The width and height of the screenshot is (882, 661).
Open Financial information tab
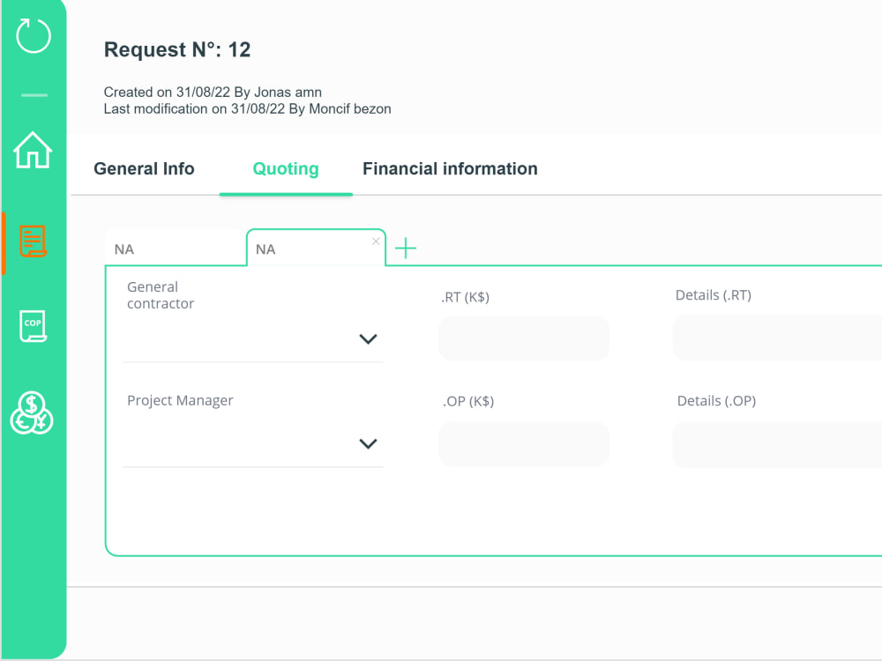(450, 168)
